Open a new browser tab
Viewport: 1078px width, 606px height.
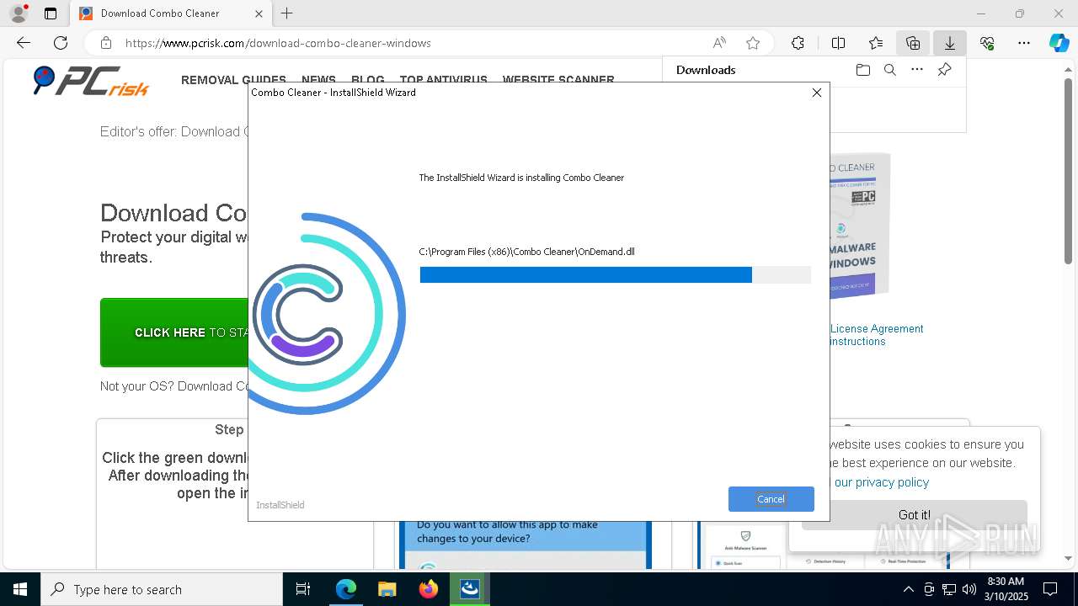click(x=287, y=13)
